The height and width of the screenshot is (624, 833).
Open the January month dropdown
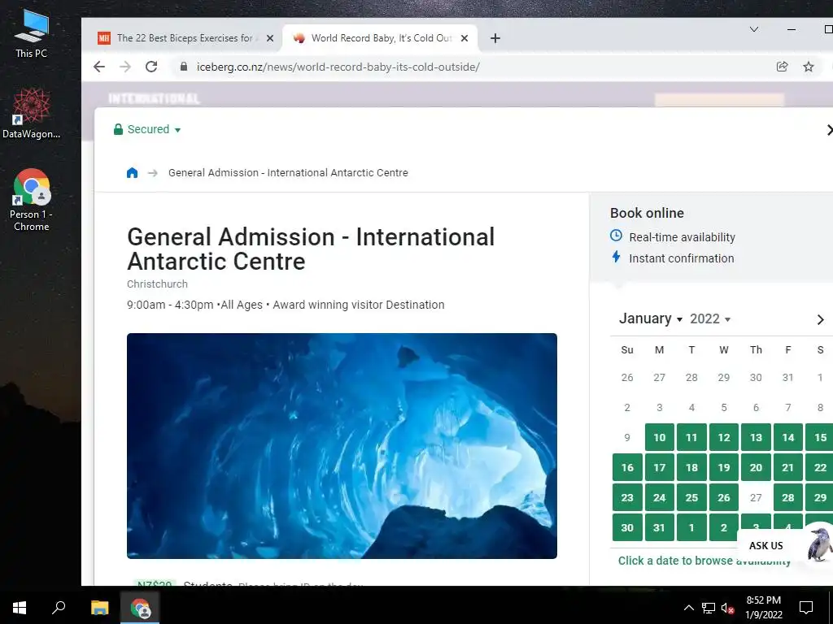point(650,318)
